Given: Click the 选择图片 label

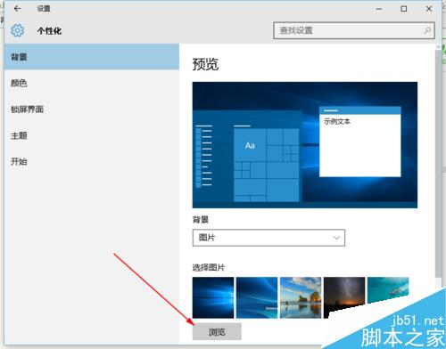Looking at the screenshot, I should pos(209,267).
